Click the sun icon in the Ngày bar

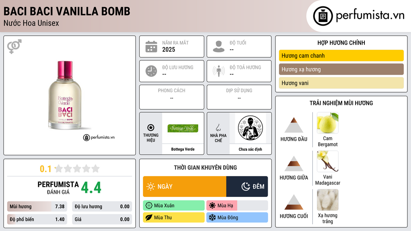coord(151,186)
